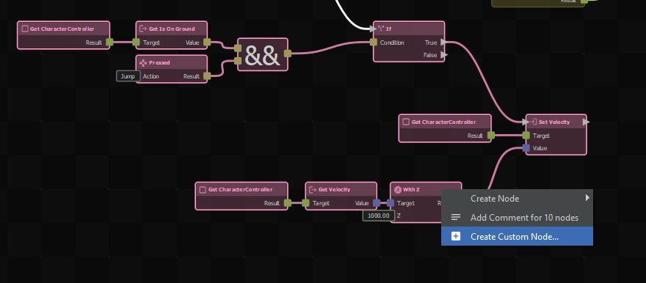Click the Condition label on the If node

392,43
